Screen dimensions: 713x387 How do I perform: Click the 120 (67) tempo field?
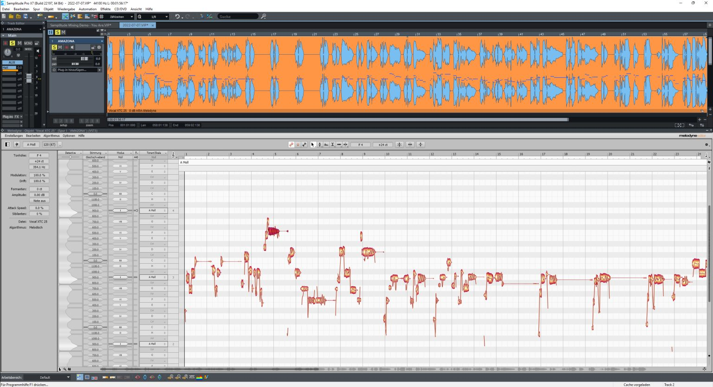point(50,145)
